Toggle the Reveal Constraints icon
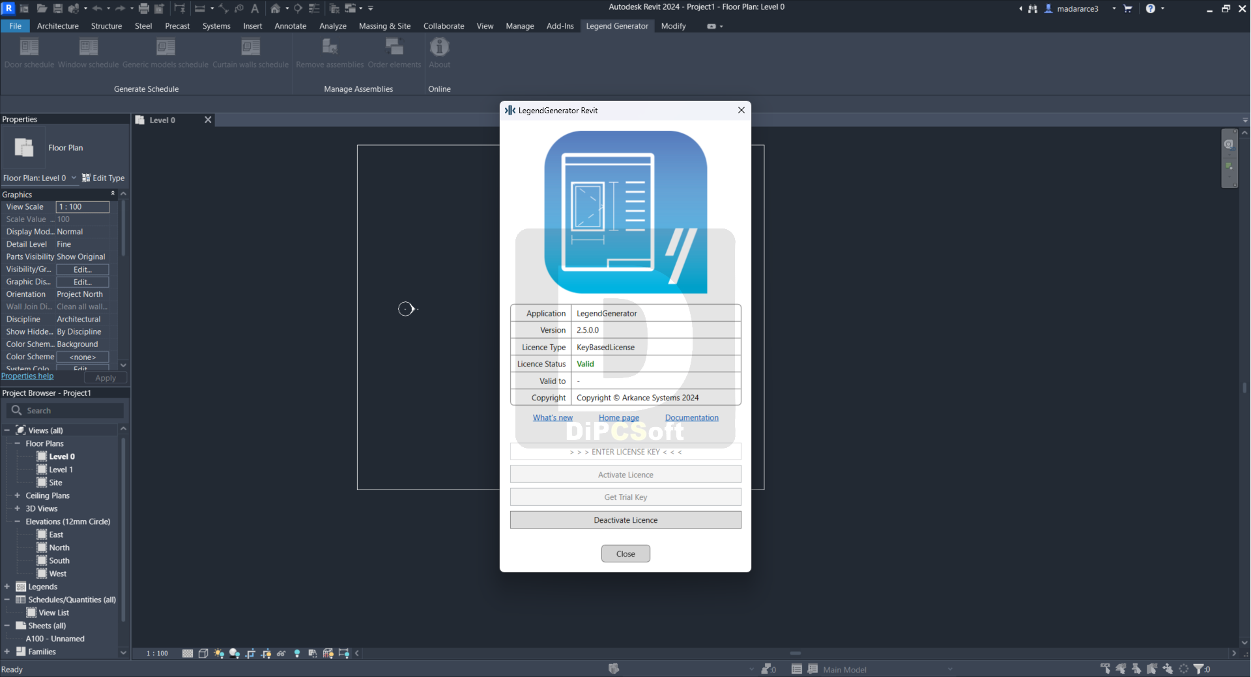The height and width of the screenshot is (677, 1251). (x=344, y=653)
